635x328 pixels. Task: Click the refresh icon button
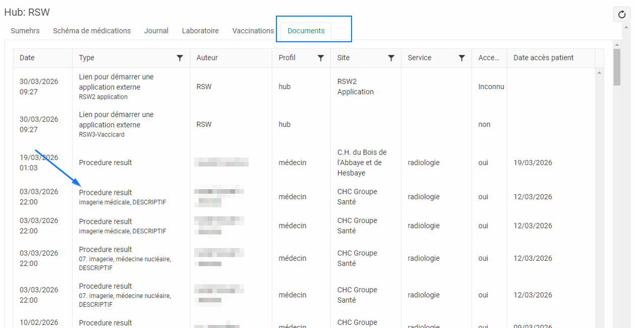[622, 15]
